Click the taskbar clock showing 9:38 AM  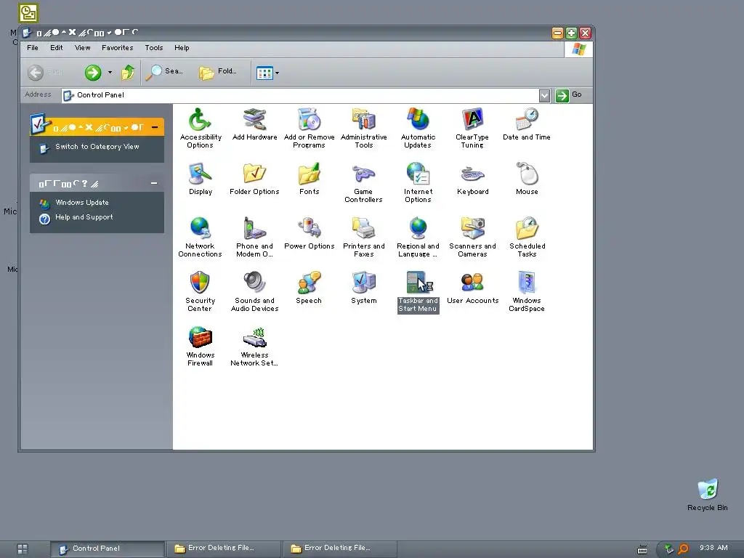(713, 548)
